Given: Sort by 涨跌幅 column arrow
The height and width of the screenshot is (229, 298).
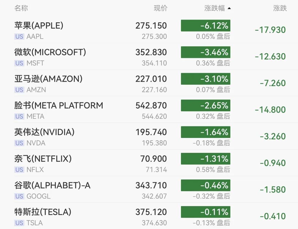Looking at the screenshot, I should point(229,8).
